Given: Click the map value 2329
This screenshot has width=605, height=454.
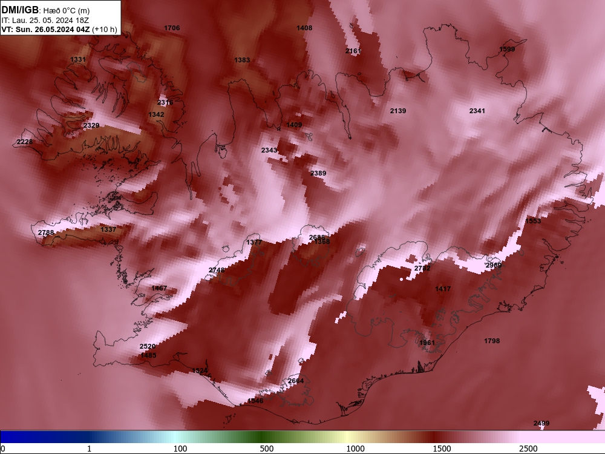Looking at the screenshot, I should (x=91, y=125).
